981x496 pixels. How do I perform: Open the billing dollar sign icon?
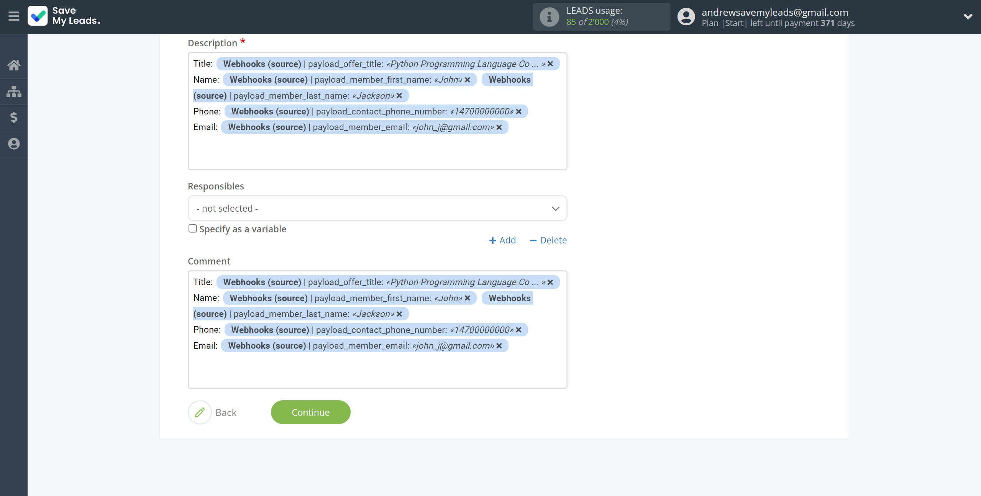click(x=14, y=117)
